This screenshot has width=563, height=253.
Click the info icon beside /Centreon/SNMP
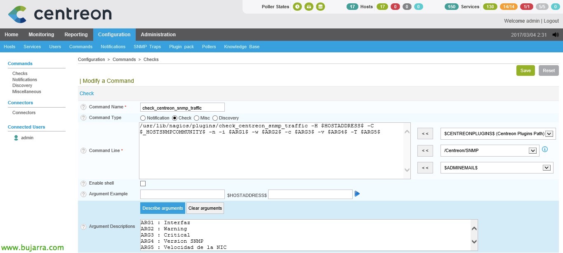coord(544,149)
